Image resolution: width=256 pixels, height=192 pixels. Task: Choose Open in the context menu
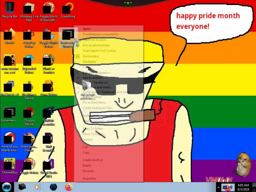(109, 29)
